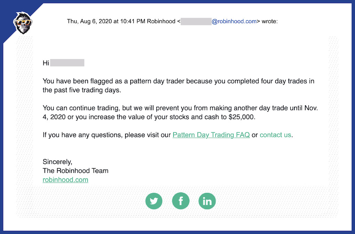Open the Pattern Day Trading FAQ link
Image resolution: width=355 pixels, height=234 pixels.
211,135
